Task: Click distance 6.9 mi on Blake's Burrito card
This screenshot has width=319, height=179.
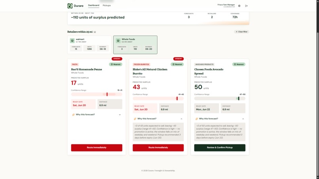Action: click(164, 109)
